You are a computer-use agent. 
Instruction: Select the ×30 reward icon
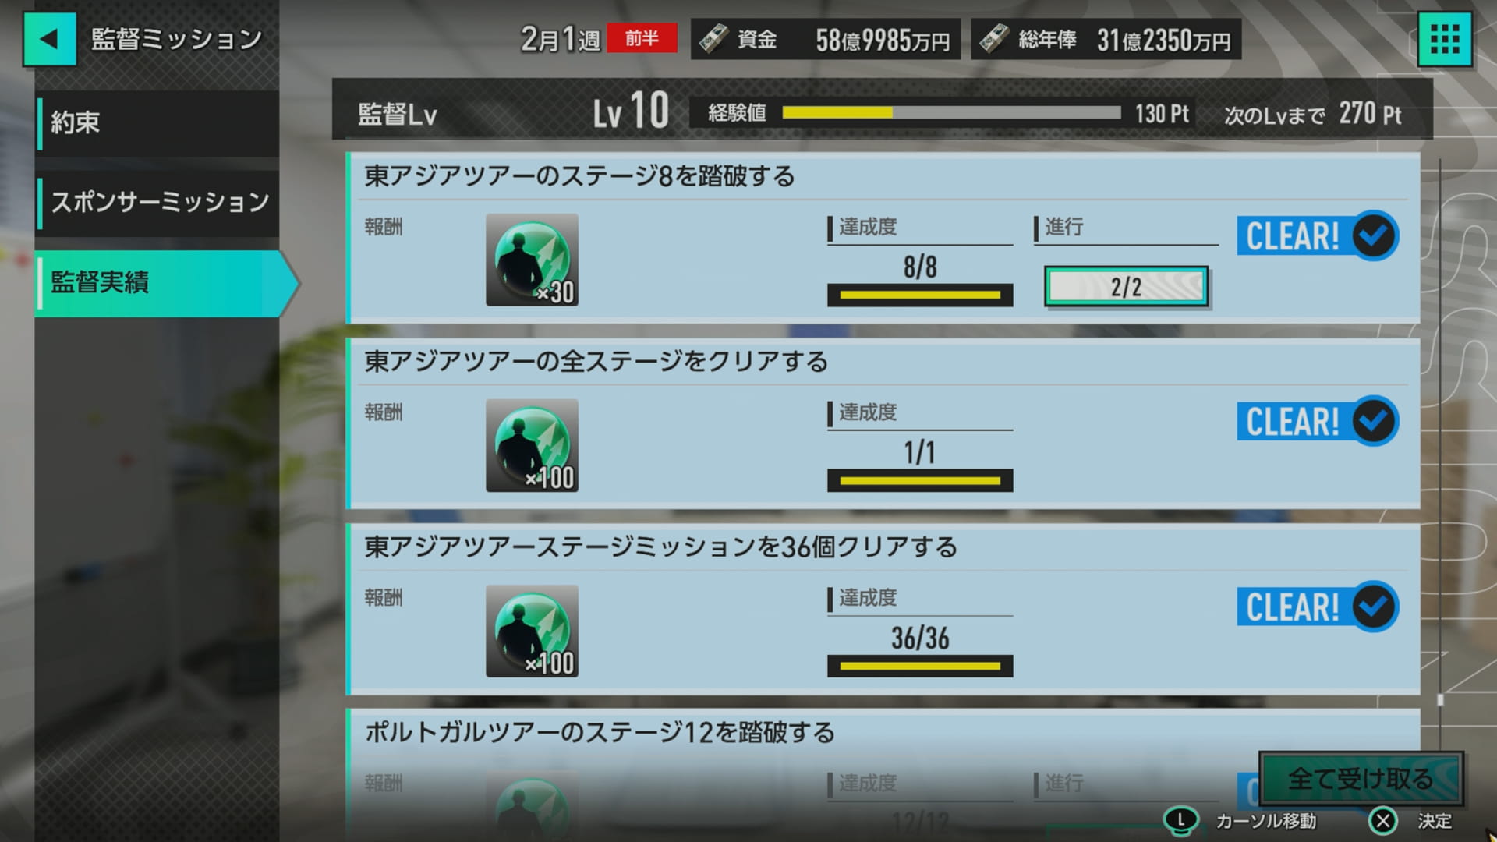click(x=532, y=260)
